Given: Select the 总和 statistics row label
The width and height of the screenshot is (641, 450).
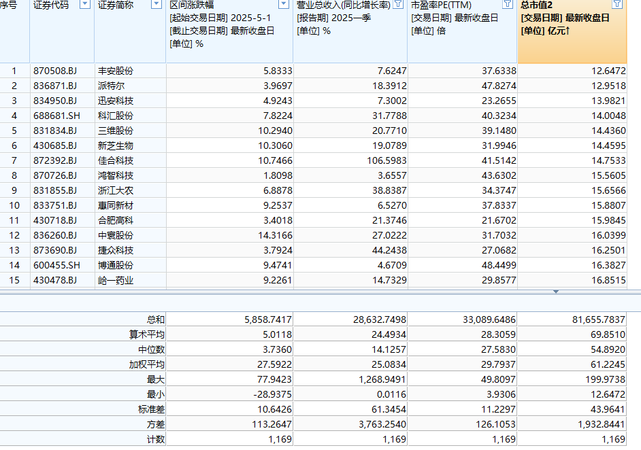Looking at the screenshot, I should tap(156, 319).
